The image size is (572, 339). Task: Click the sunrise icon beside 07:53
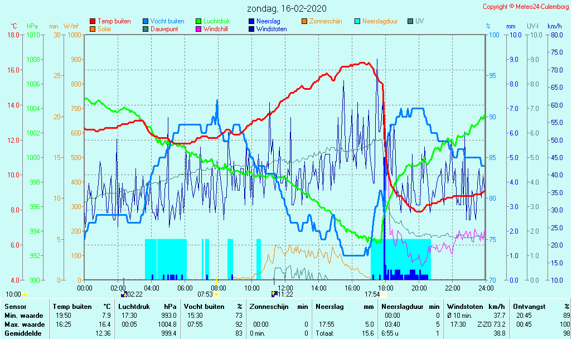217,294
